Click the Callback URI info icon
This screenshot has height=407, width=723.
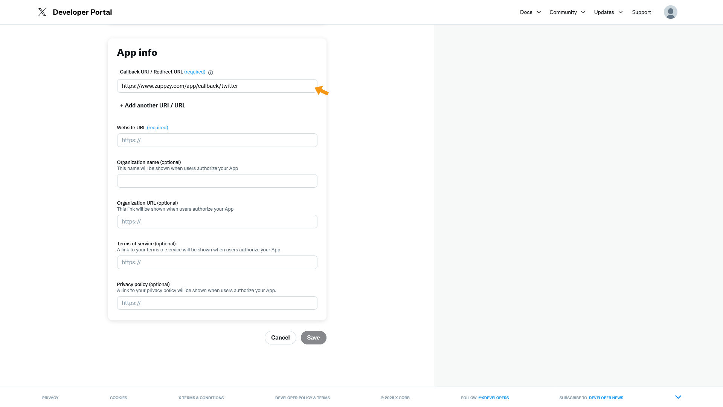tap(210, 72)
